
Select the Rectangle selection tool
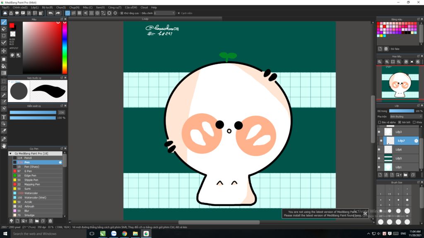click(x=4, y=81)
